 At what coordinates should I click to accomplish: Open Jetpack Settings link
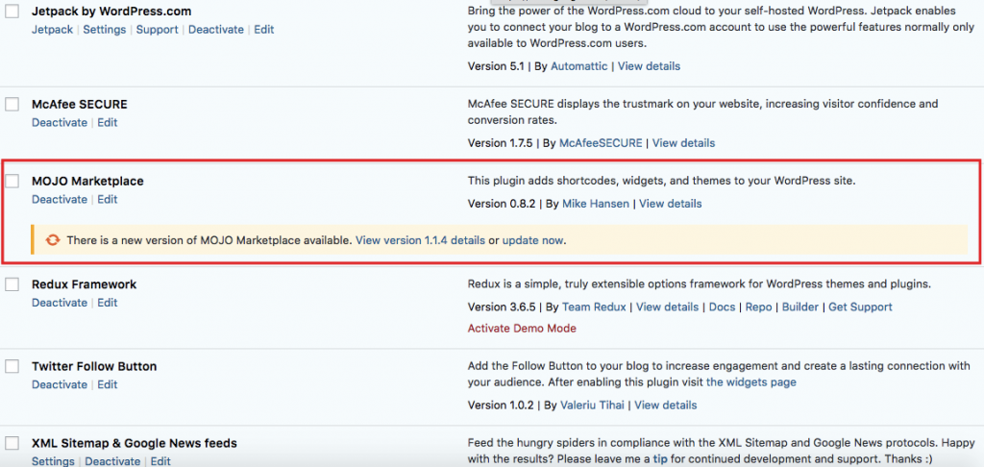pos(104,30)
